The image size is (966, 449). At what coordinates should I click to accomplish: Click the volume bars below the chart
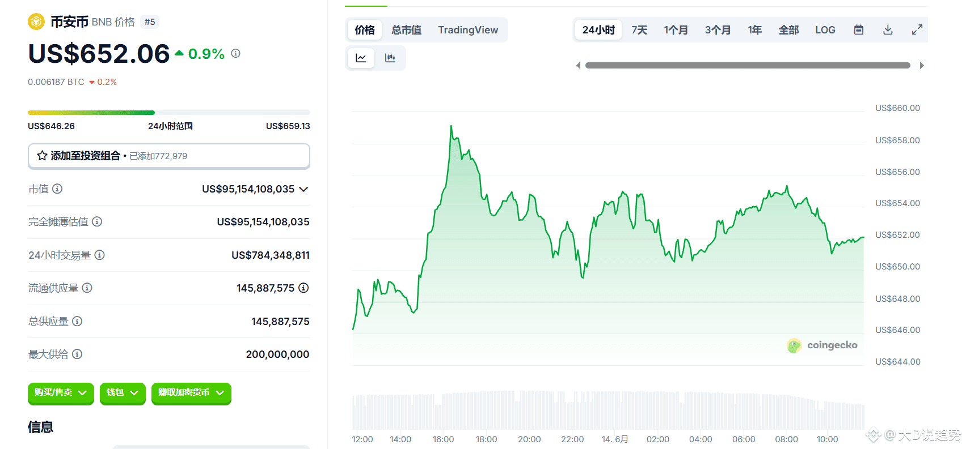pos(609,410)
